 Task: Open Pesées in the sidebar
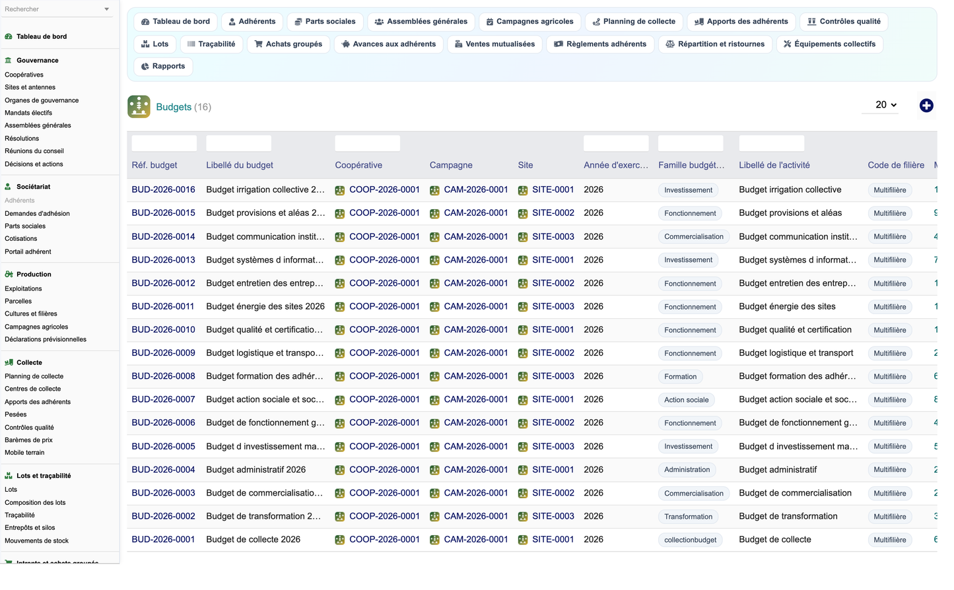16,415
